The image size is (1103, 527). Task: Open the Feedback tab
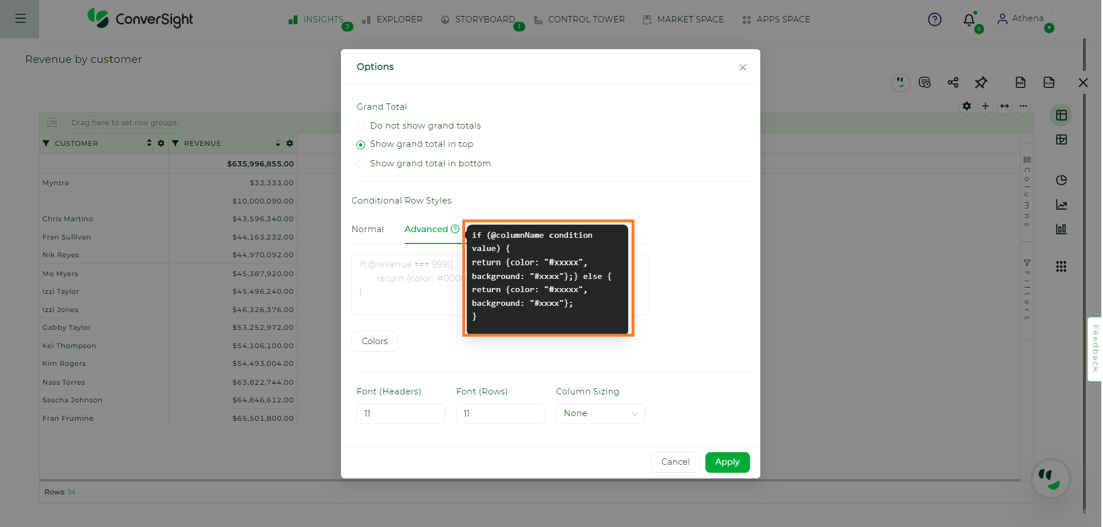1095,349
